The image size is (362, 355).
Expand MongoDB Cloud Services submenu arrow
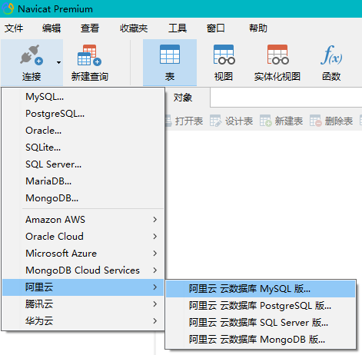(x=155, y=270)
